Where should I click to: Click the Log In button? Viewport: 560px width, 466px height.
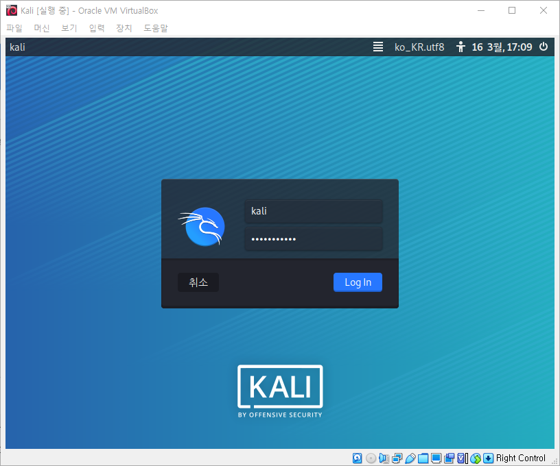(x=358, y=282)
